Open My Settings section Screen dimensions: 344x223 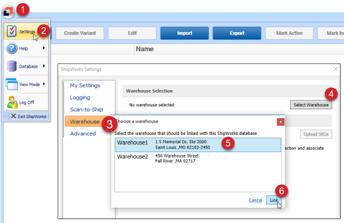point(85,86)
